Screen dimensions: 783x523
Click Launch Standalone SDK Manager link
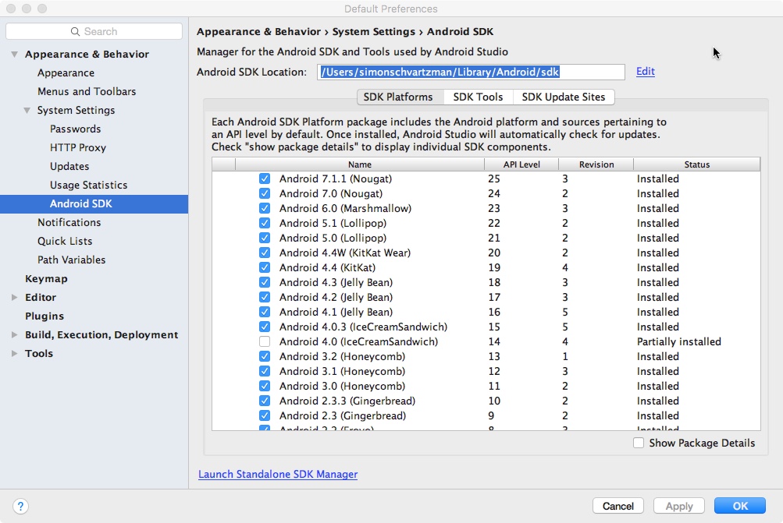point(277,474)
